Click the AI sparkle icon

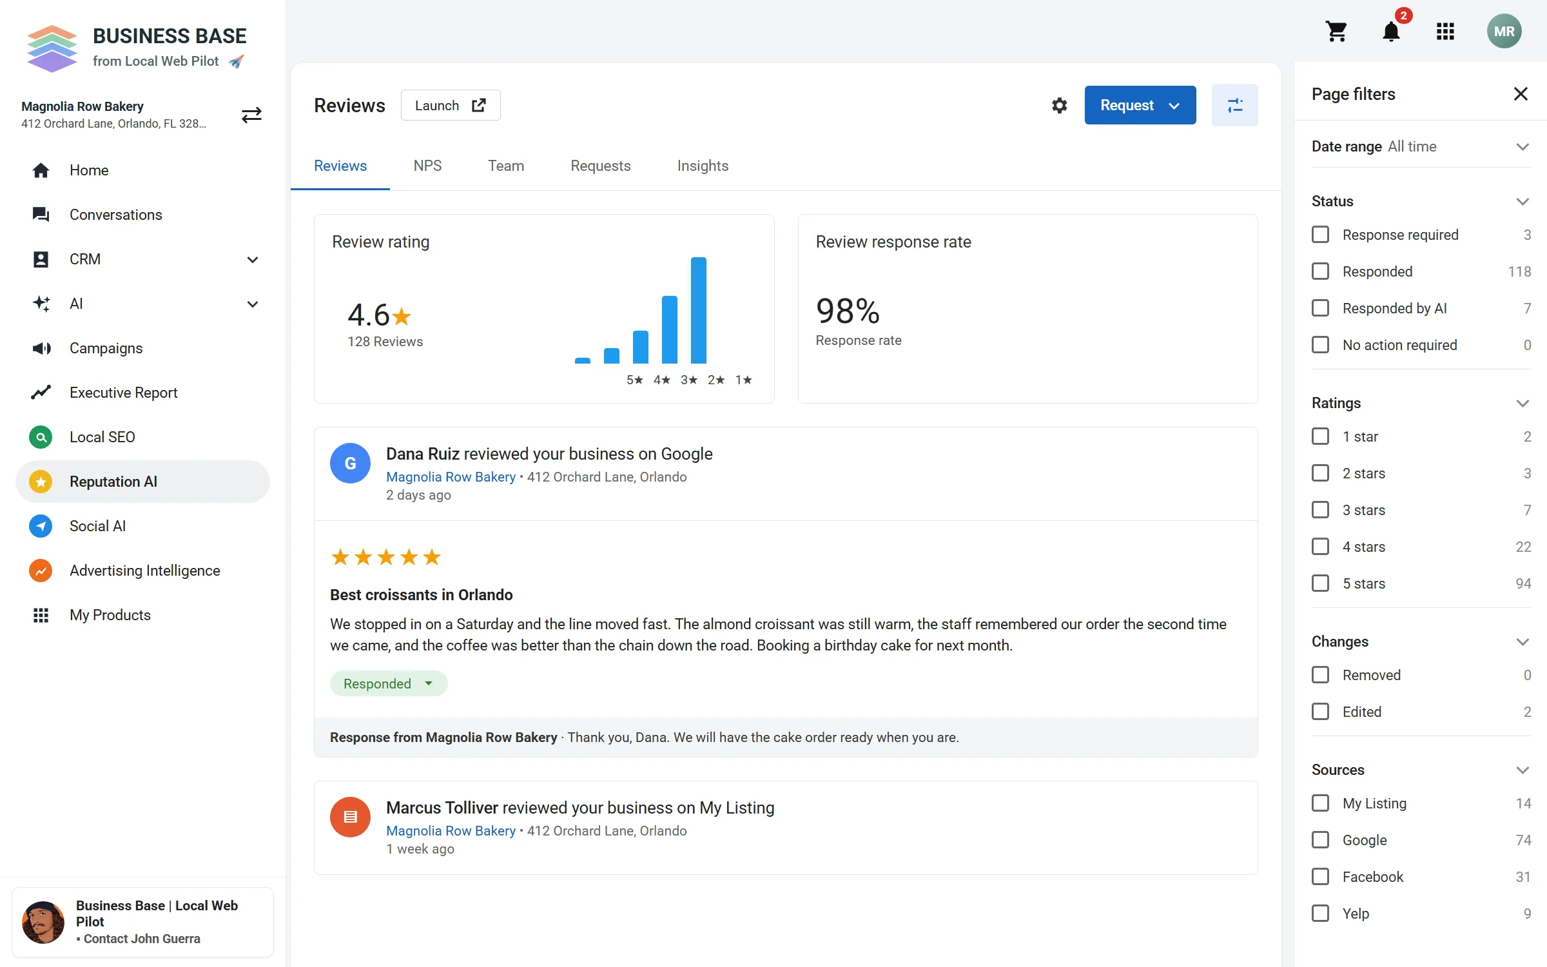point(41,304)
